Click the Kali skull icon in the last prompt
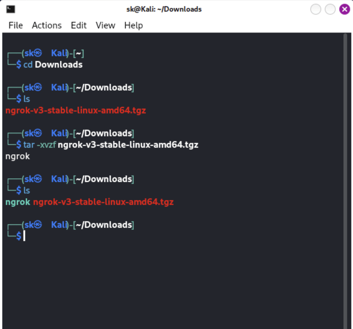Image resolution: width=353 pixels, height=329 pixels. click(38, 225)
